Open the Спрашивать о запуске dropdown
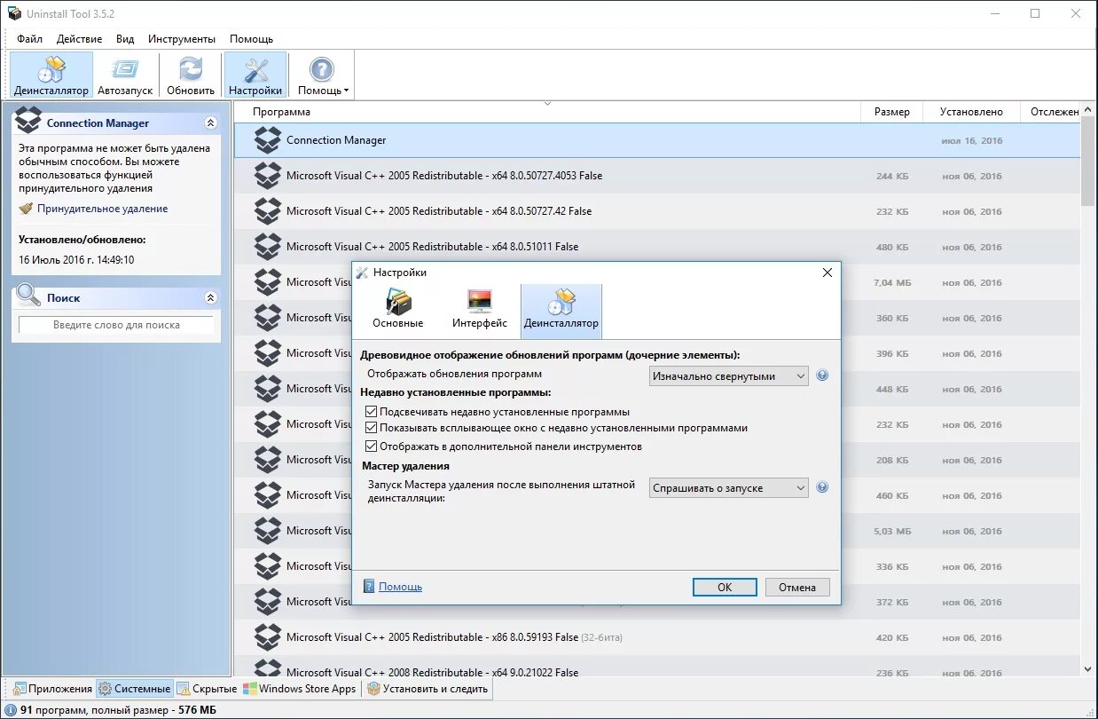This screenshot has width=1098, height=719. click(728, 487)
